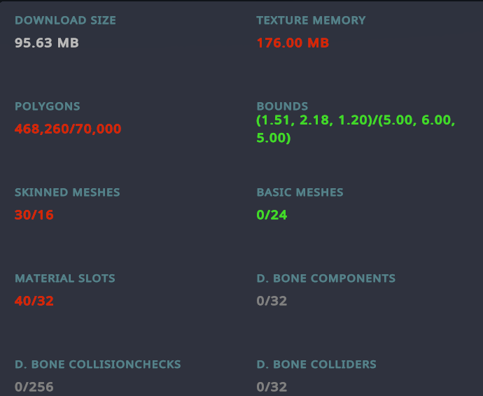The image size is (483, 396).
Task: Click the Bounds heading
Action: tap(282, 106)
